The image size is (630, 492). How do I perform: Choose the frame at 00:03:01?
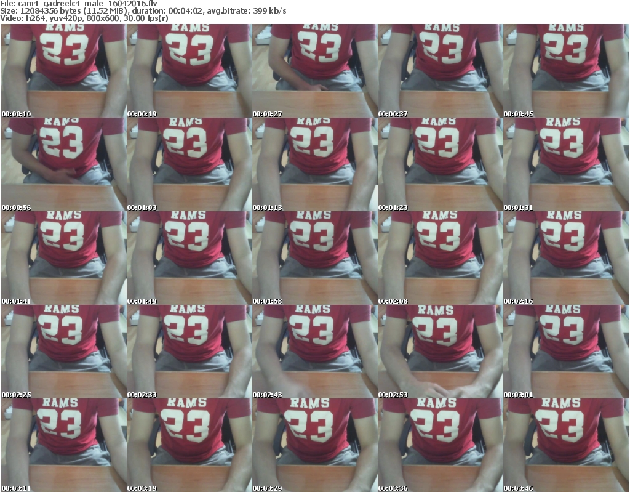[566, 352]
